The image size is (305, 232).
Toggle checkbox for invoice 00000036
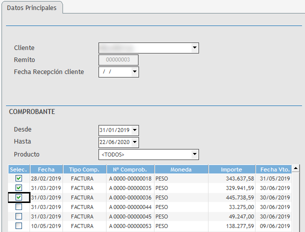pyautogui.click(x=19, y=197)
